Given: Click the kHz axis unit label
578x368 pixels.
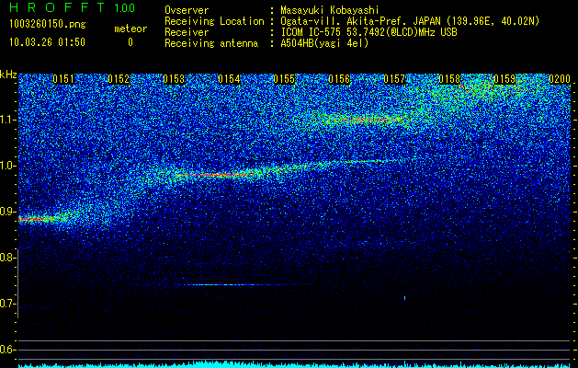Looking at the screenshot, I should pos(8,75).
